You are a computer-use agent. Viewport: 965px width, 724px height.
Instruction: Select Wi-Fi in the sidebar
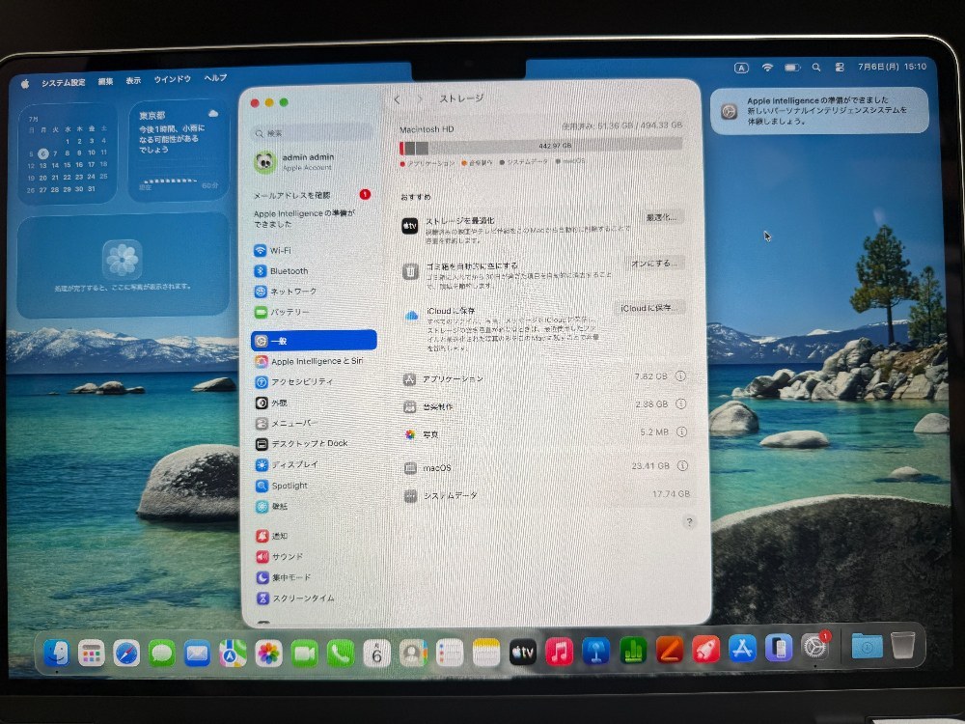click(314, 251)
